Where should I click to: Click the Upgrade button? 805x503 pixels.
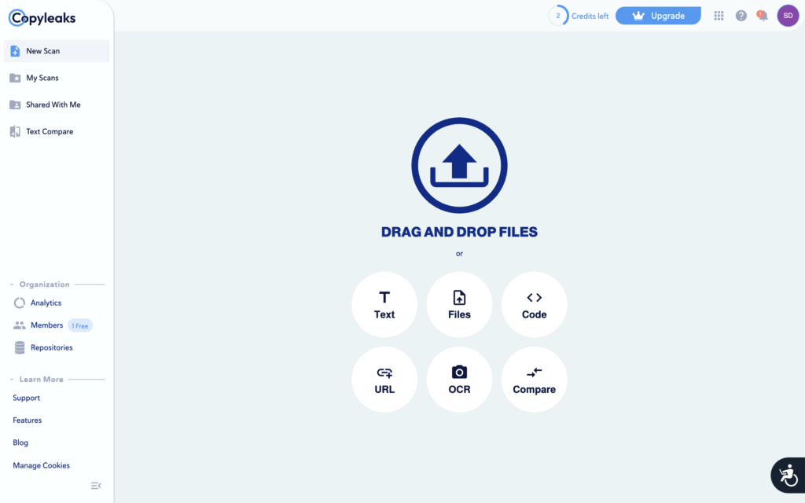pyautogui.click(x=658, y=15)
